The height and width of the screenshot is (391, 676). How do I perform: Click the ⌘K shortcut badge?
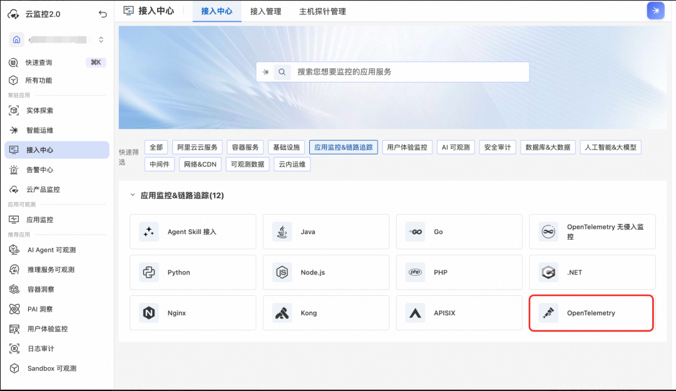click(x=96, y=63)
